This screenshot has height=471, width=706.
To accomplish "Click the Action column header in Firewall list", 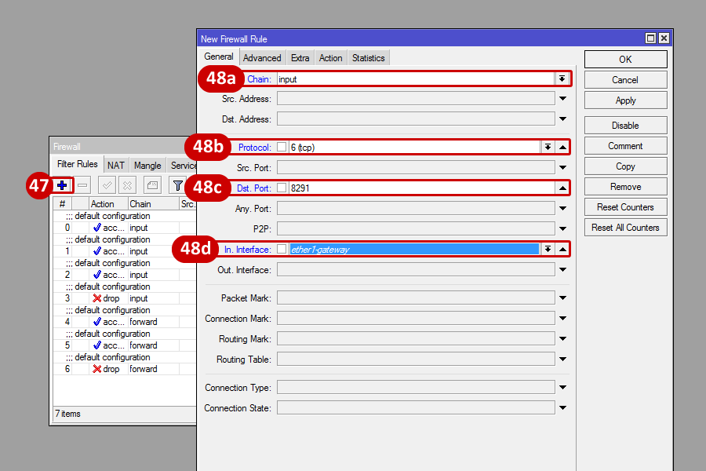I will [108, 204].
